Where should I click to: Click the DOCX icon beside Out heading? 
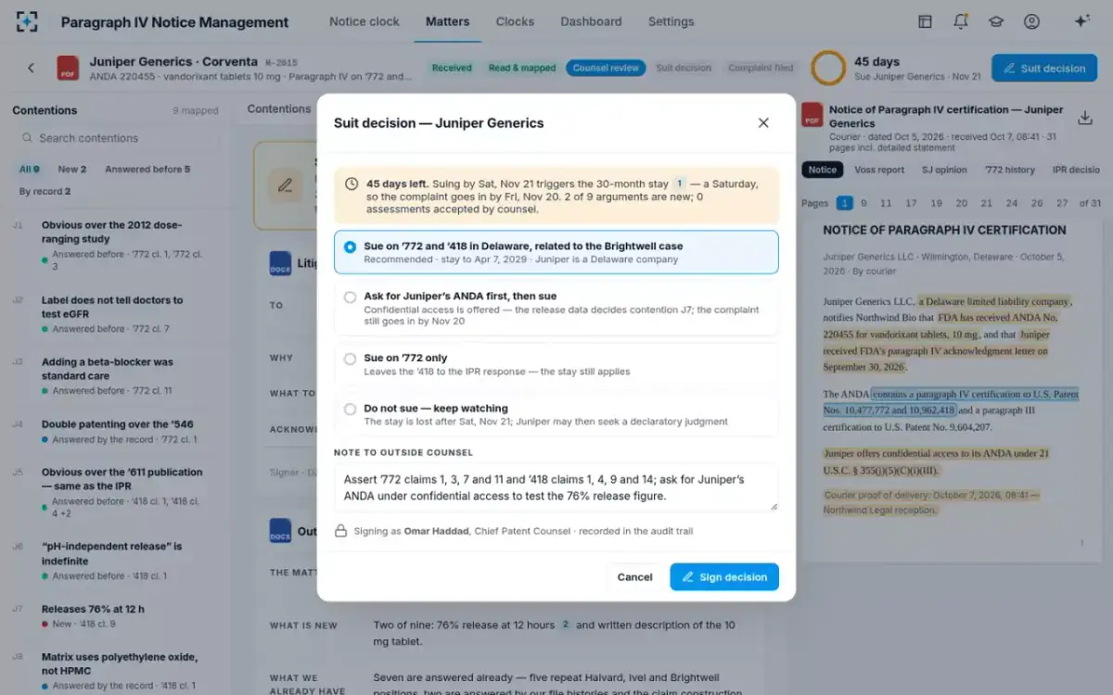coord(280,530)
